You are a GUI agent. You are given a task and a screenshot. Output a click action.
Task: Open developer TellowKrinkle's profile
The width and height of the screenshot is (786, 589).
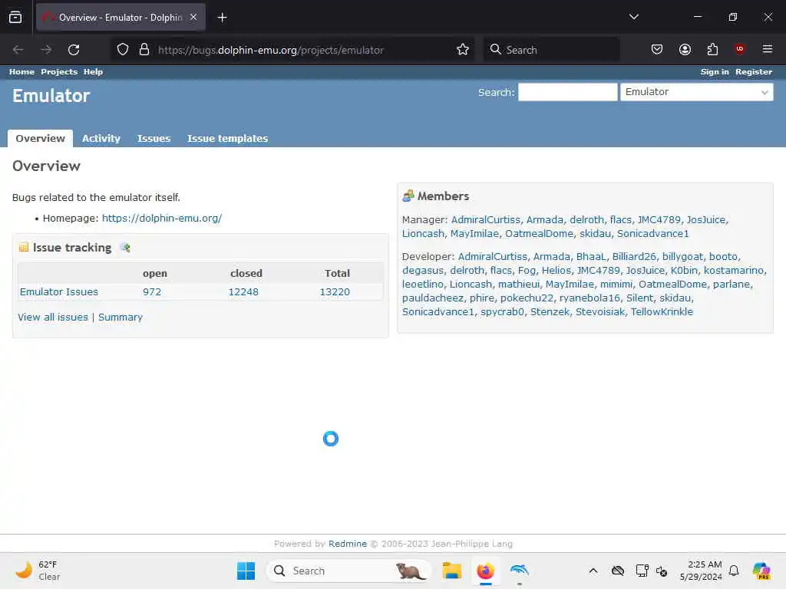coord(662,311)
